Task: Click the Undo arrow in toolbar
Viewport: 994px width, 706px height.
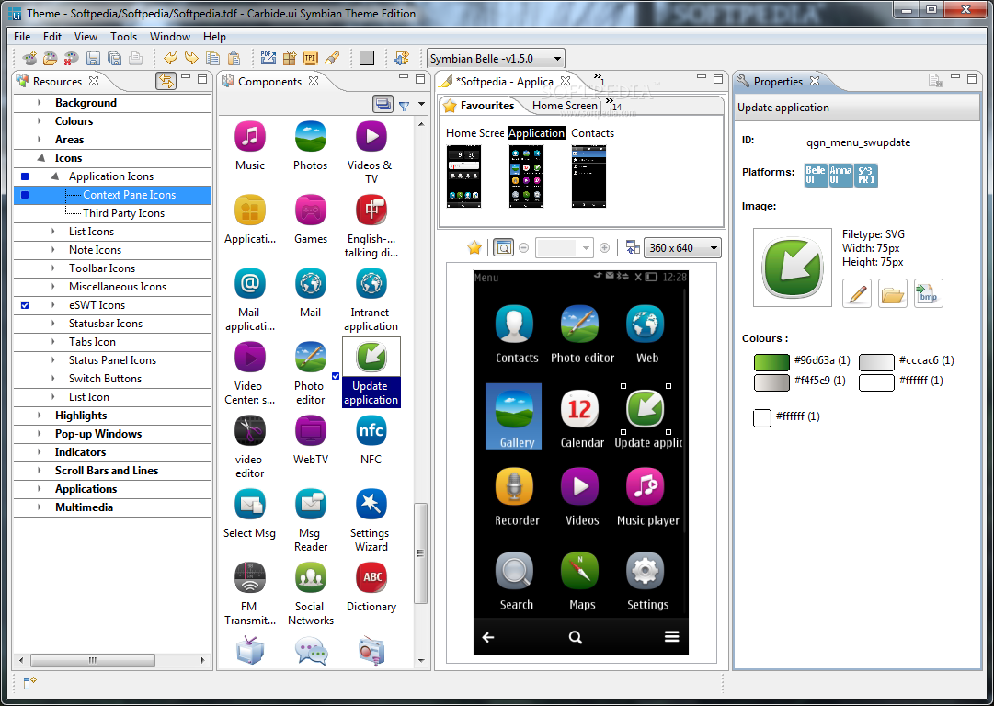Action: pos(170,58)
